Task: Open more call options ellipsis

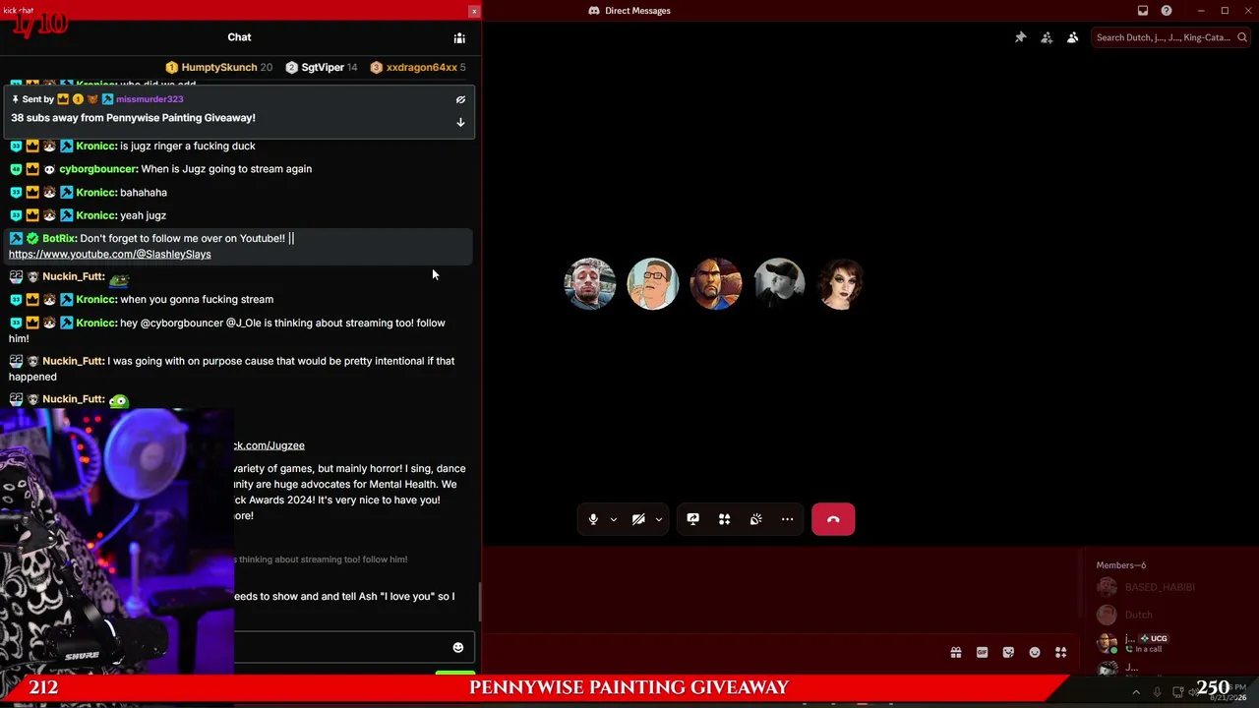Action: tap(788, 519)
